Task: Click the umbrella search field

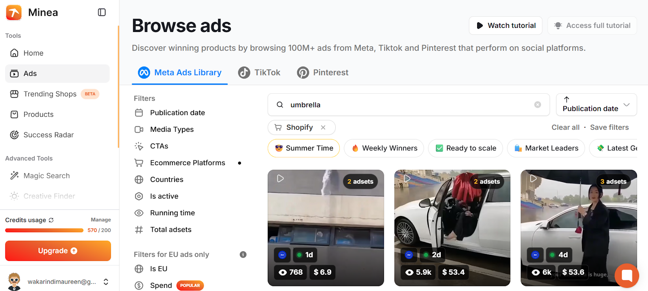Action: [x=409, y=105]
